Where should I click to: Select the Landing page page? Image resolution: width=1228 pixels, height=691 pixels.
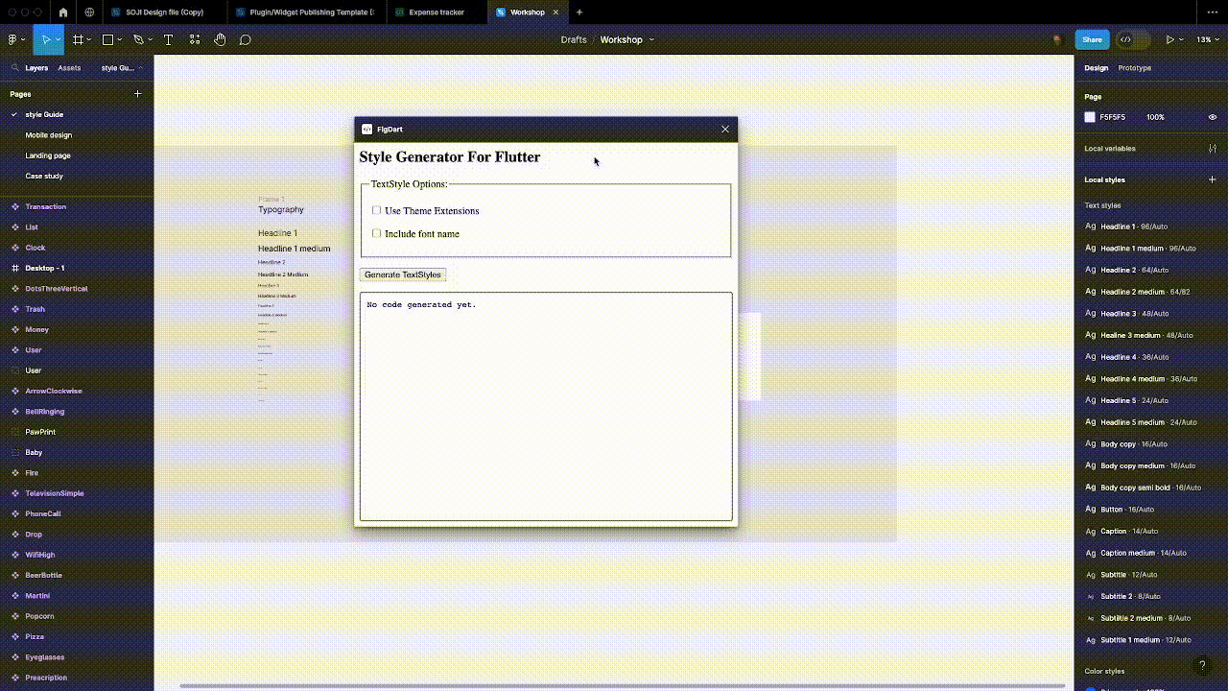48,155
